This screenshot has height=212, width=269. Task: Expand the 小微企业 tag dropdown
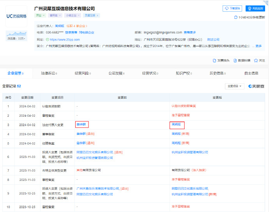tap(73, 15)
